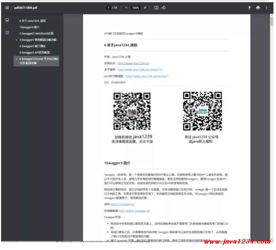Click the fit to page icon
Image resolution: width=276 pixels, height=250 pixels.
(156, 8)
